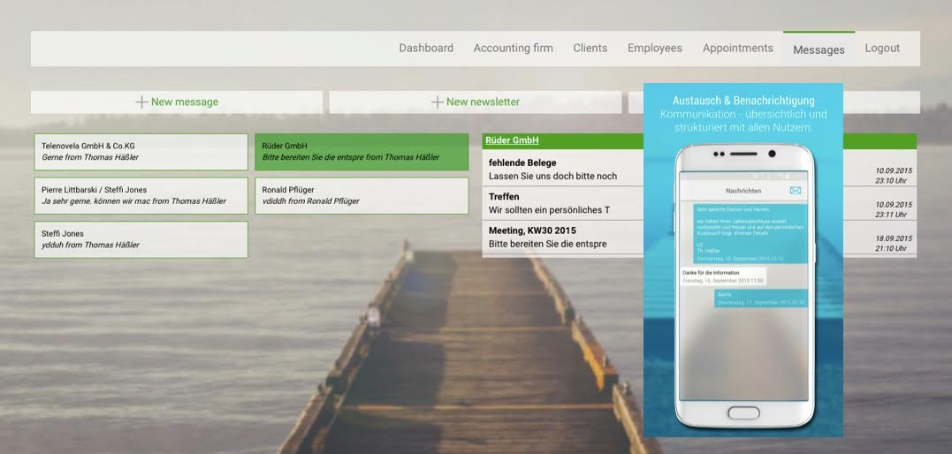This screenshot has height=454, width=952.
Task: Tap the phone's home button
Action: 743,412
